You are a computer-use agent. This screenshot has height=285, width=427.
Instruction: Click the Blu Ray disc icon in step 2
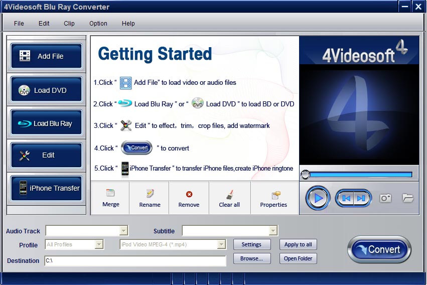point(125,103)
